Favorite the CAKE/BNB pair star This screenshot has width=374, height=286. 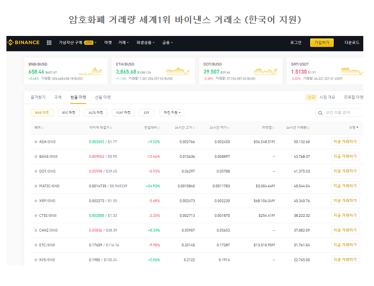click(x=36, y=230)
